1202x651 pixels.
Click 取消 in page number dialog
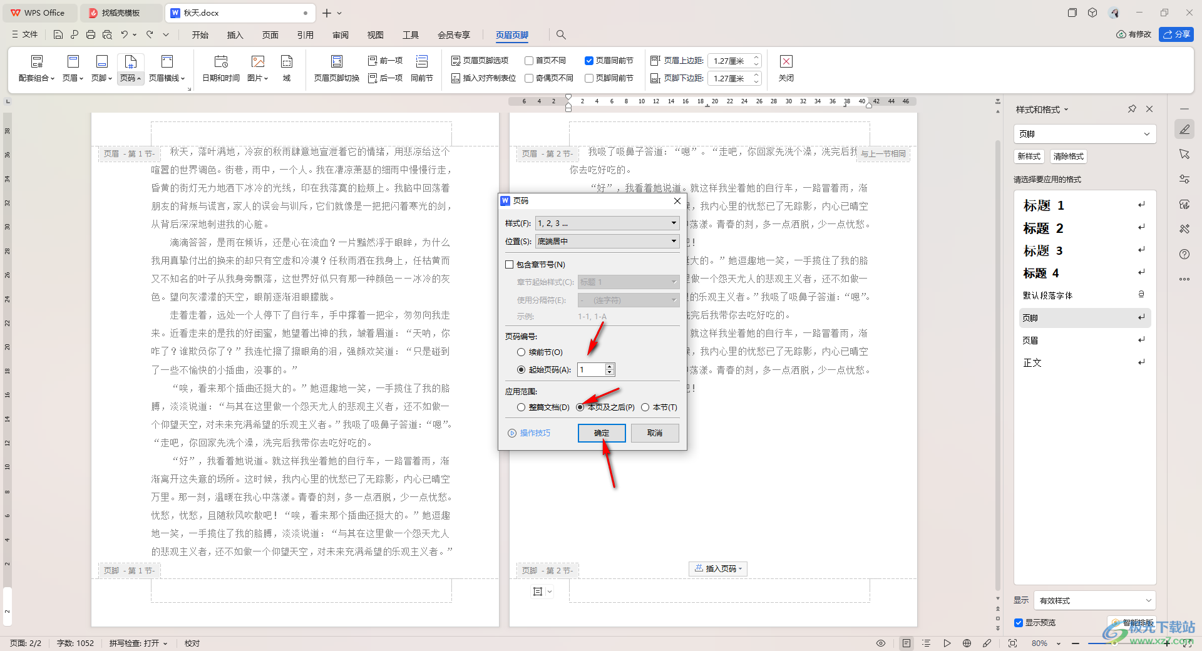(x=655, y=433)
